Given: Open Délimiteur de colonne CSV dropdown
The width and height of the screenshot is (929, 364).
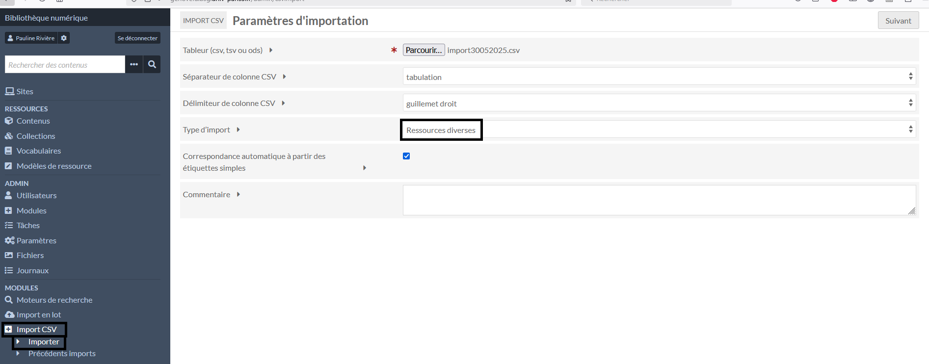Looking at the screenshot, I should click(x=659, y=104).
